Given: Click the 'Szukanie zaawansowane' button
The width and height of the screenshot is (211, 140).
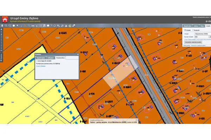Looking at the screenshot, I should click(x=193, y=42).
